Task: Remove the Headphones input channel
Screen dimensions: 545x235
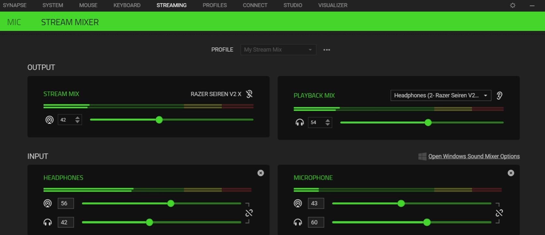Action: tap(261, 173)
